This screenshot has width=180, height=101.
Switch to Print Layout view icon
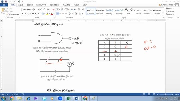pos(149,94)
